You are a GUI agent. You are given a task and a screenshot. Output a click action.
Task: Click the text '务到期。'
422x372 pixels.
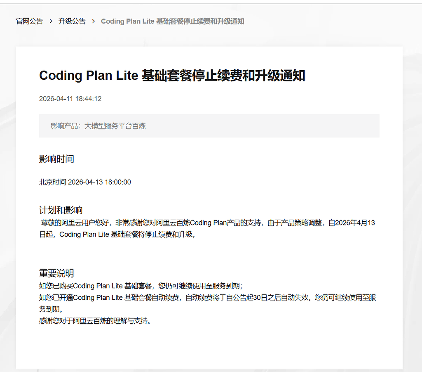[x=51, y=309]
